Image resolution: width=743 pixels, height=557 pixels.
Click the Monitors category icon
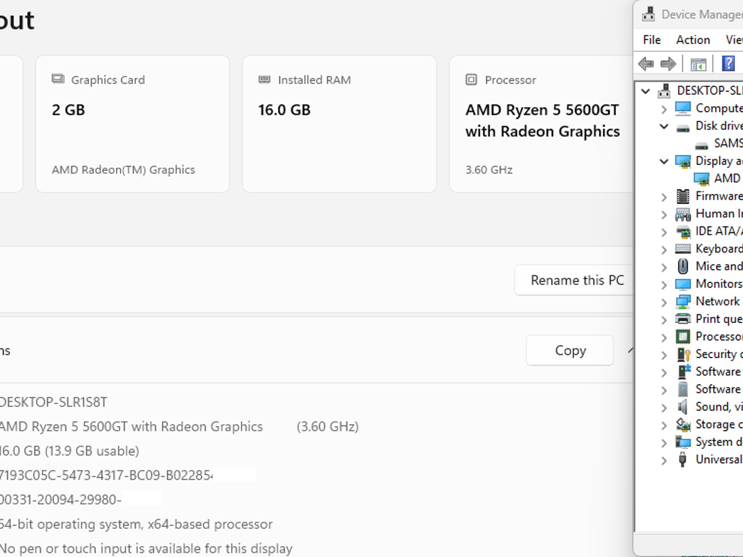pyautogui.click(x=683, y=284)
